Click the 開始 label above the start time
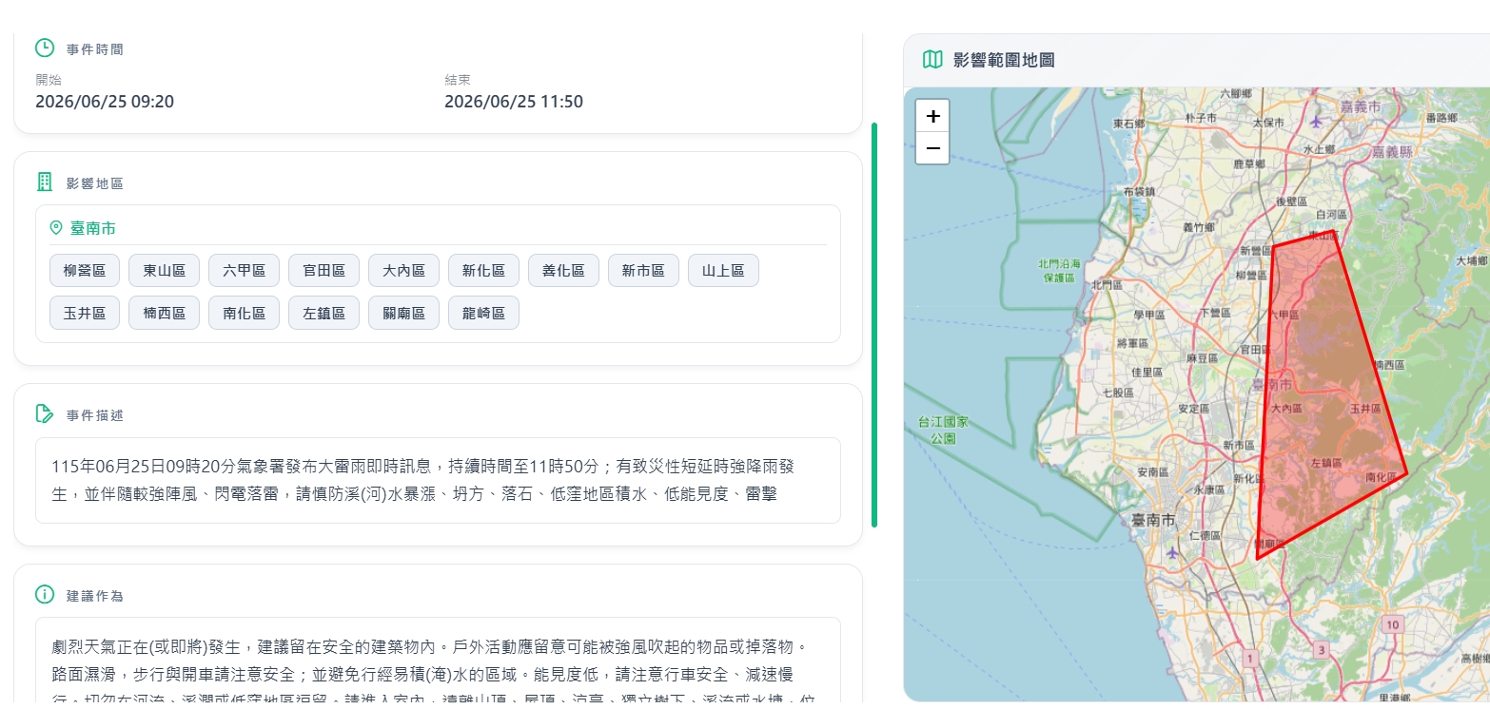 (x=49, y=80)
